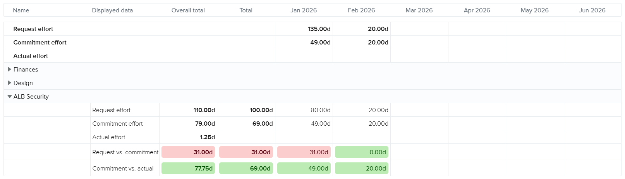Click the Request vs. commitment row label
This screenshot has height=179, width=625.
click(125, 152)
